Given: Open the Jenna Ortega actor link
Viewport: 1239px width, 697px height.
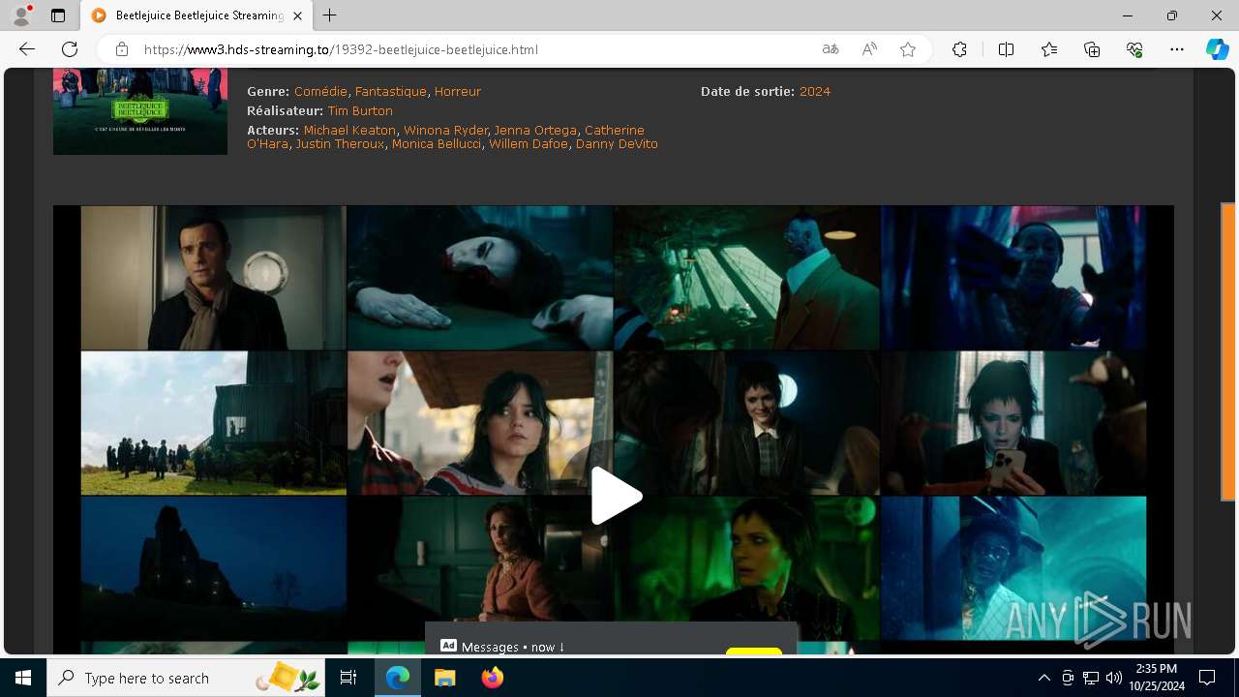Looking at the screenshot, I should point(535,130).
